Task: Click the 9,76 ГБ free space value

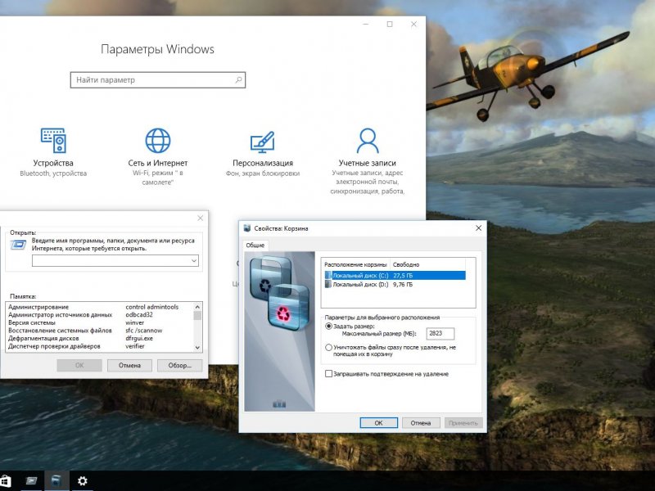Action: pos(403,284)
